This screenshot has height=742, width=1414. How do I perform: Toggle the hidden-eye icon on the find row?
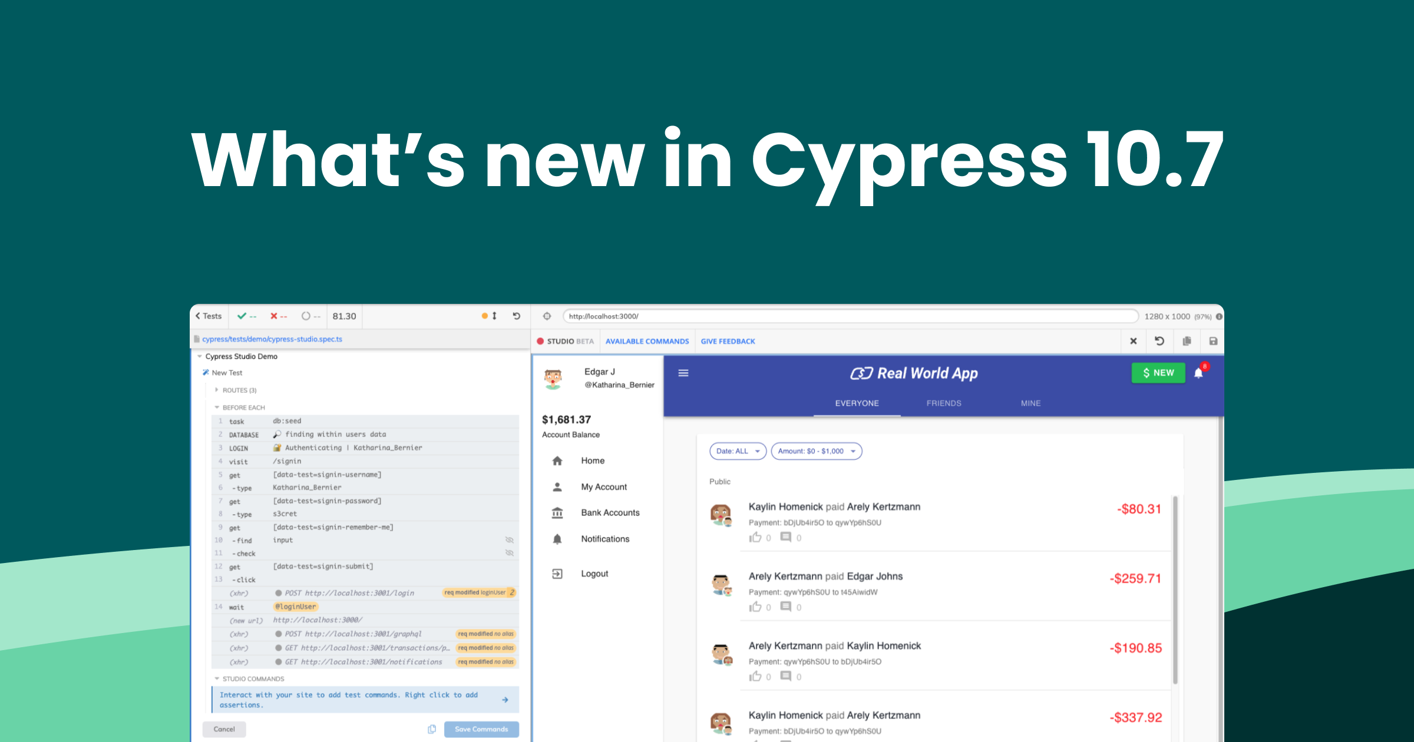[x=510, y=540]
